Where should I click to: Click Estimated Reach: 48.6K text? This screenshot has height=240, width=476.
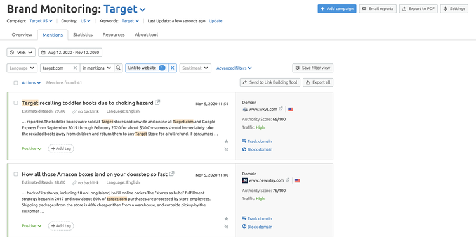click(43, 183)
